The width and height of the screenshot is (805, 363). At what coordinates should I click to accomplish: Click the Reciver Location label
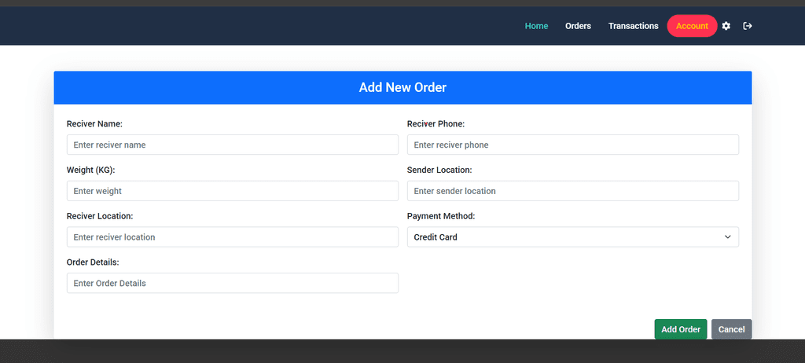[100, 216]
